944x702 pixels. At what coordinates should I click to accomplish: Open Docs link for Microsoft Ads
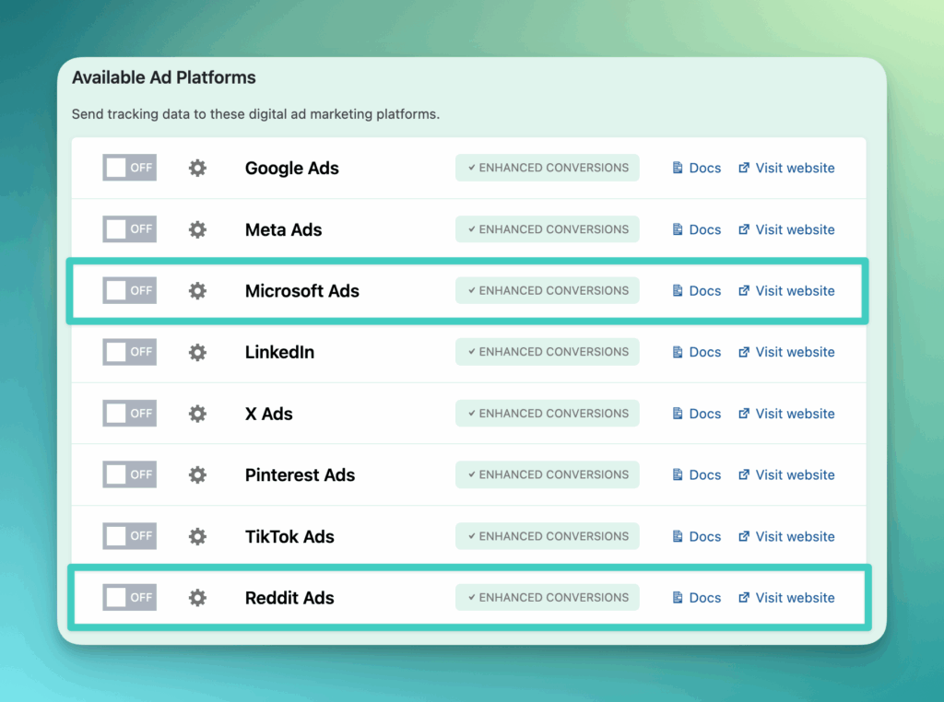(697, 290)
